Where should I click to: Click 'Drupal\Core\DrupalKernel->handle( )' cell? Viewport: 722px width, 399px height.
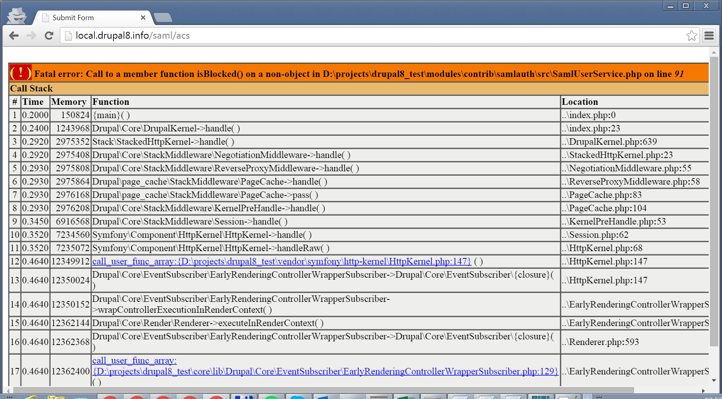click(x=325, y=128)
